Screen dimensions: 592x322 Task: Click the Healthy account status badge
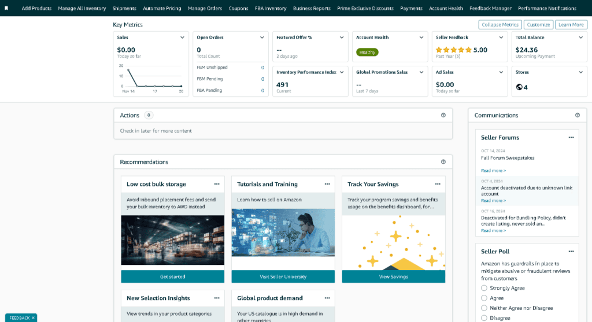click(x=367, y=52)
